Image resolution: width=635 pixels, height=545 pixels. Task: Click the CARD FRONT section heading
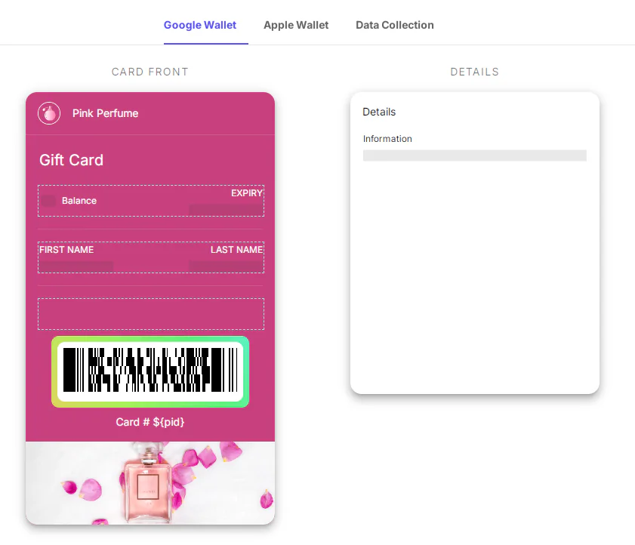(x=150, y=72)
